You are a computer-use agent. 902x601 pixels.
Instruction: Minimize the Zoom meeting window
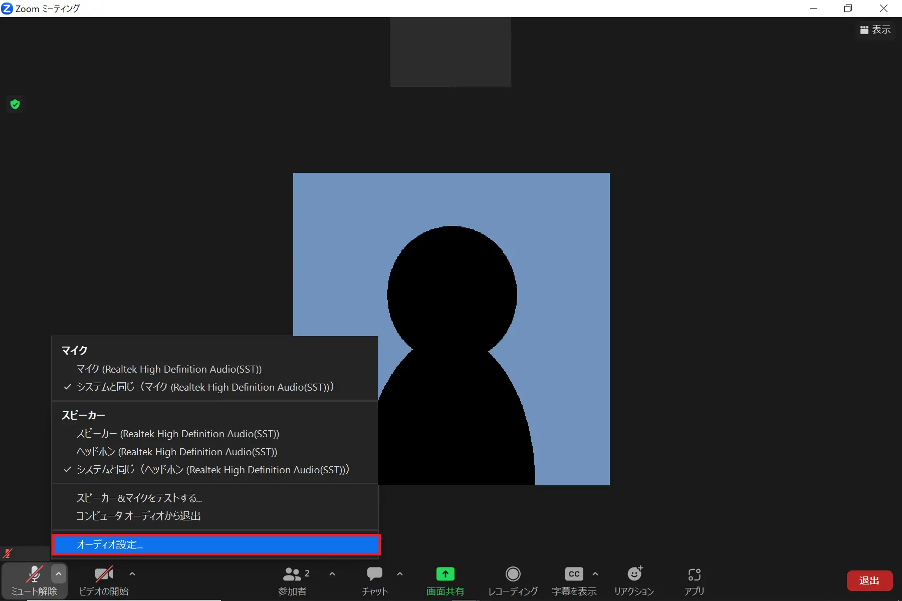click(814, 9)
